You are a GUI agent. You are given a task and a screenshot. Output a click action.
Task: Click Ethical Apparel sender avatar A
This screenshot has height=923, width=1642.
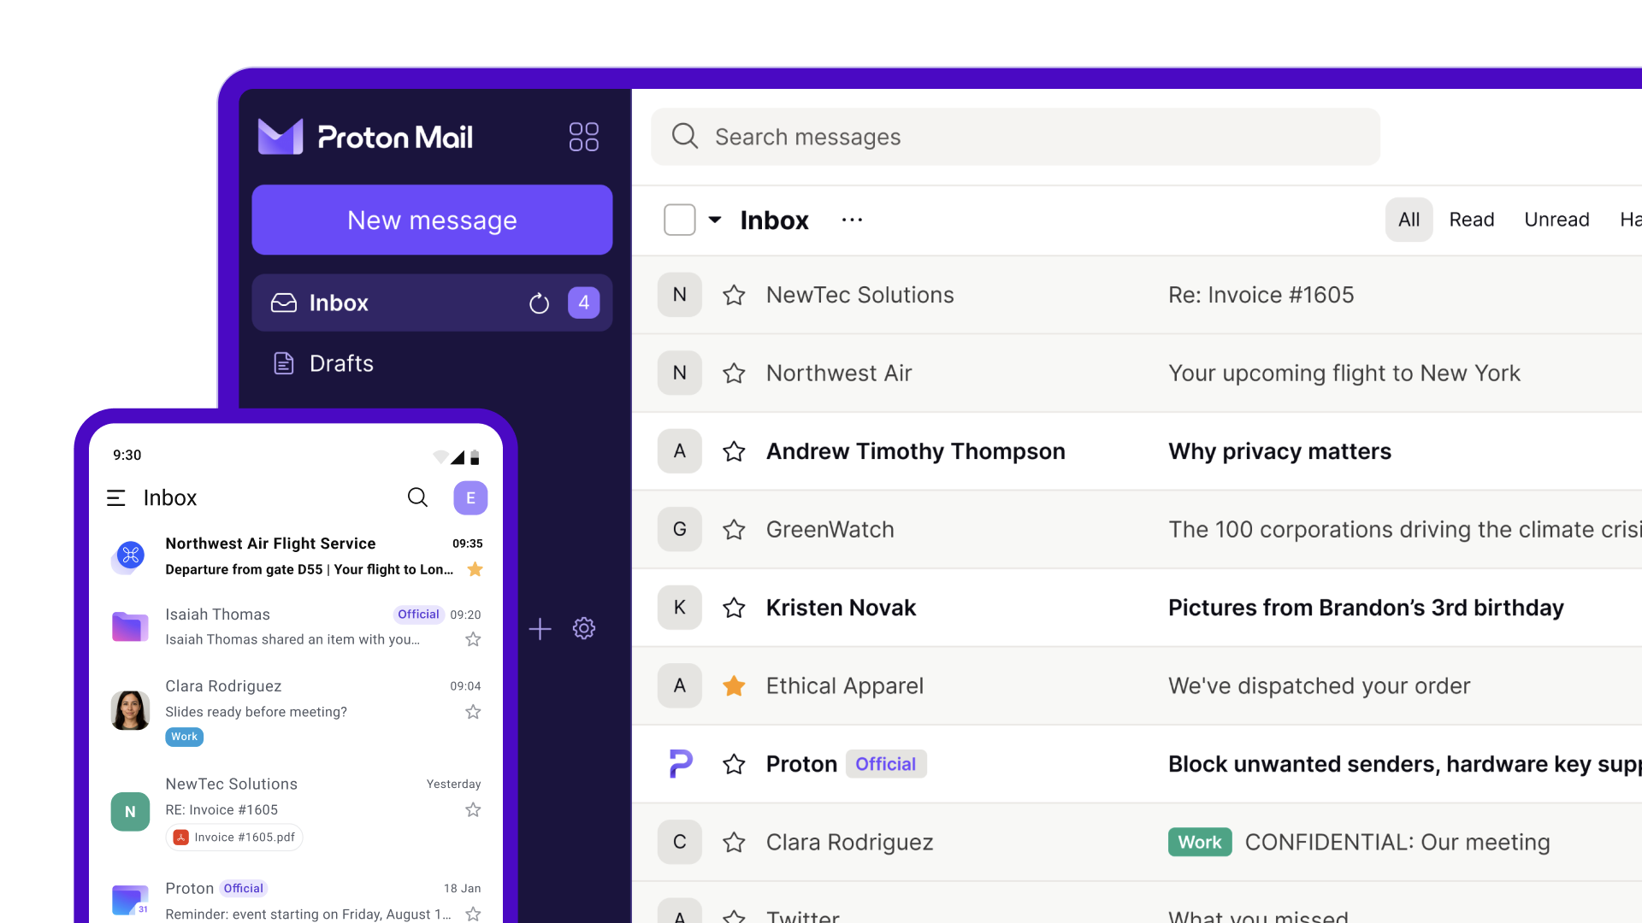(x=680, y=685)
